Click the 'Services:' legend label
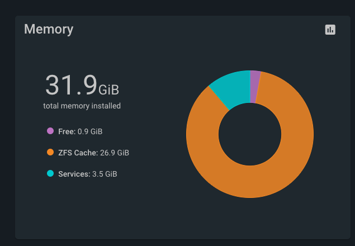Image resolution: width=355 pixels, height=246 pixels. coord(74,174)
